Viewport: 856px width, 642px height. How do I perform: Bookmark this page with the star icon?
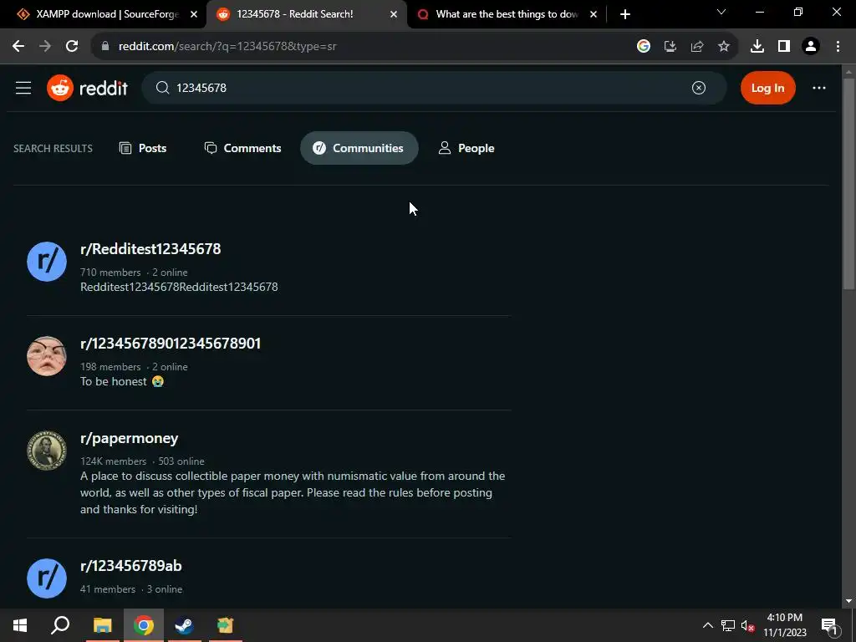click(x=724, y=47)
